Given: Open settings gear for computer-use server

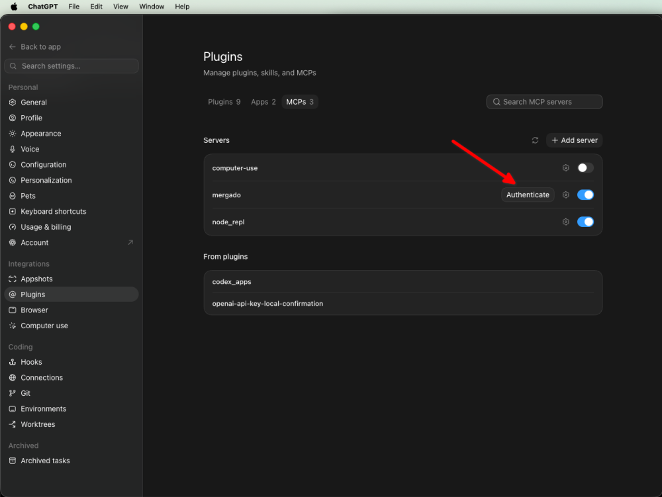Looking at the screenshot, I should click(566, 168).
